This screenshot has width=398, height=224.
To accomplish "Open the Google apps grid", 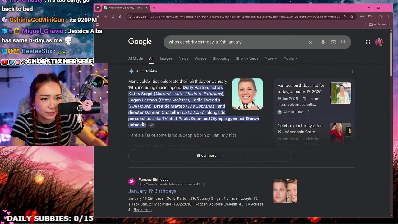I will coord(368,42).
